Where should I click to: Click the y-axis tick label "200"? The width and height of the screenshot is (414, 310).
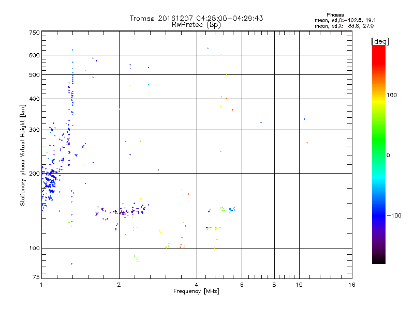point(34,174)
